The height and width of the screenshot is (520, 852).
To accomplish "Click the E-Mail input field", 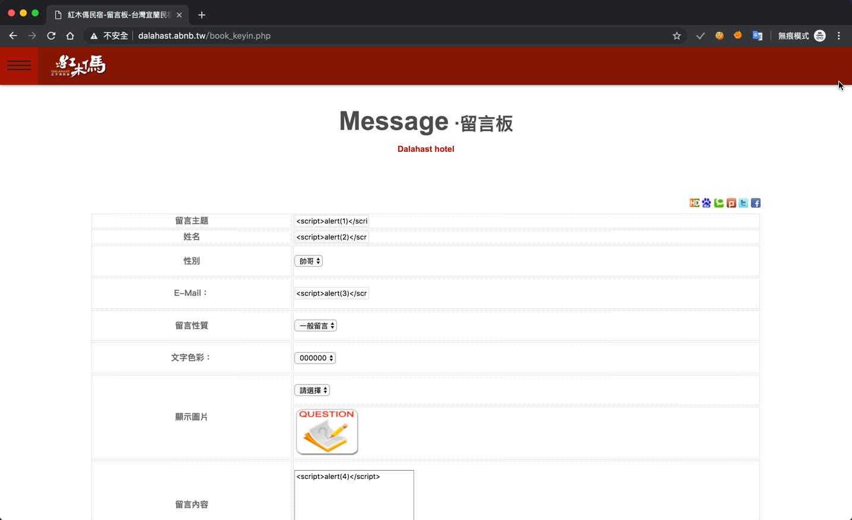I will coord(332,294).
